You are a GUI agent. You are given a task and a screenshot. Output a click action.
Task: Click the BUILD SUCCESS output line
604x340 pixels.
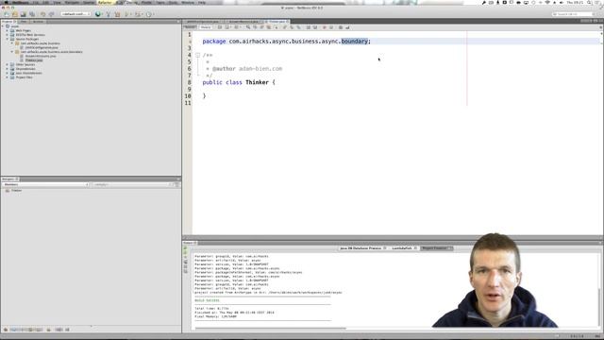coord(207,300)
